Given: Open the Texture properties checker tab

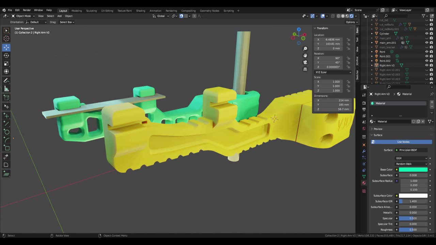Looking at the screenshot, I should pos(364,191).
